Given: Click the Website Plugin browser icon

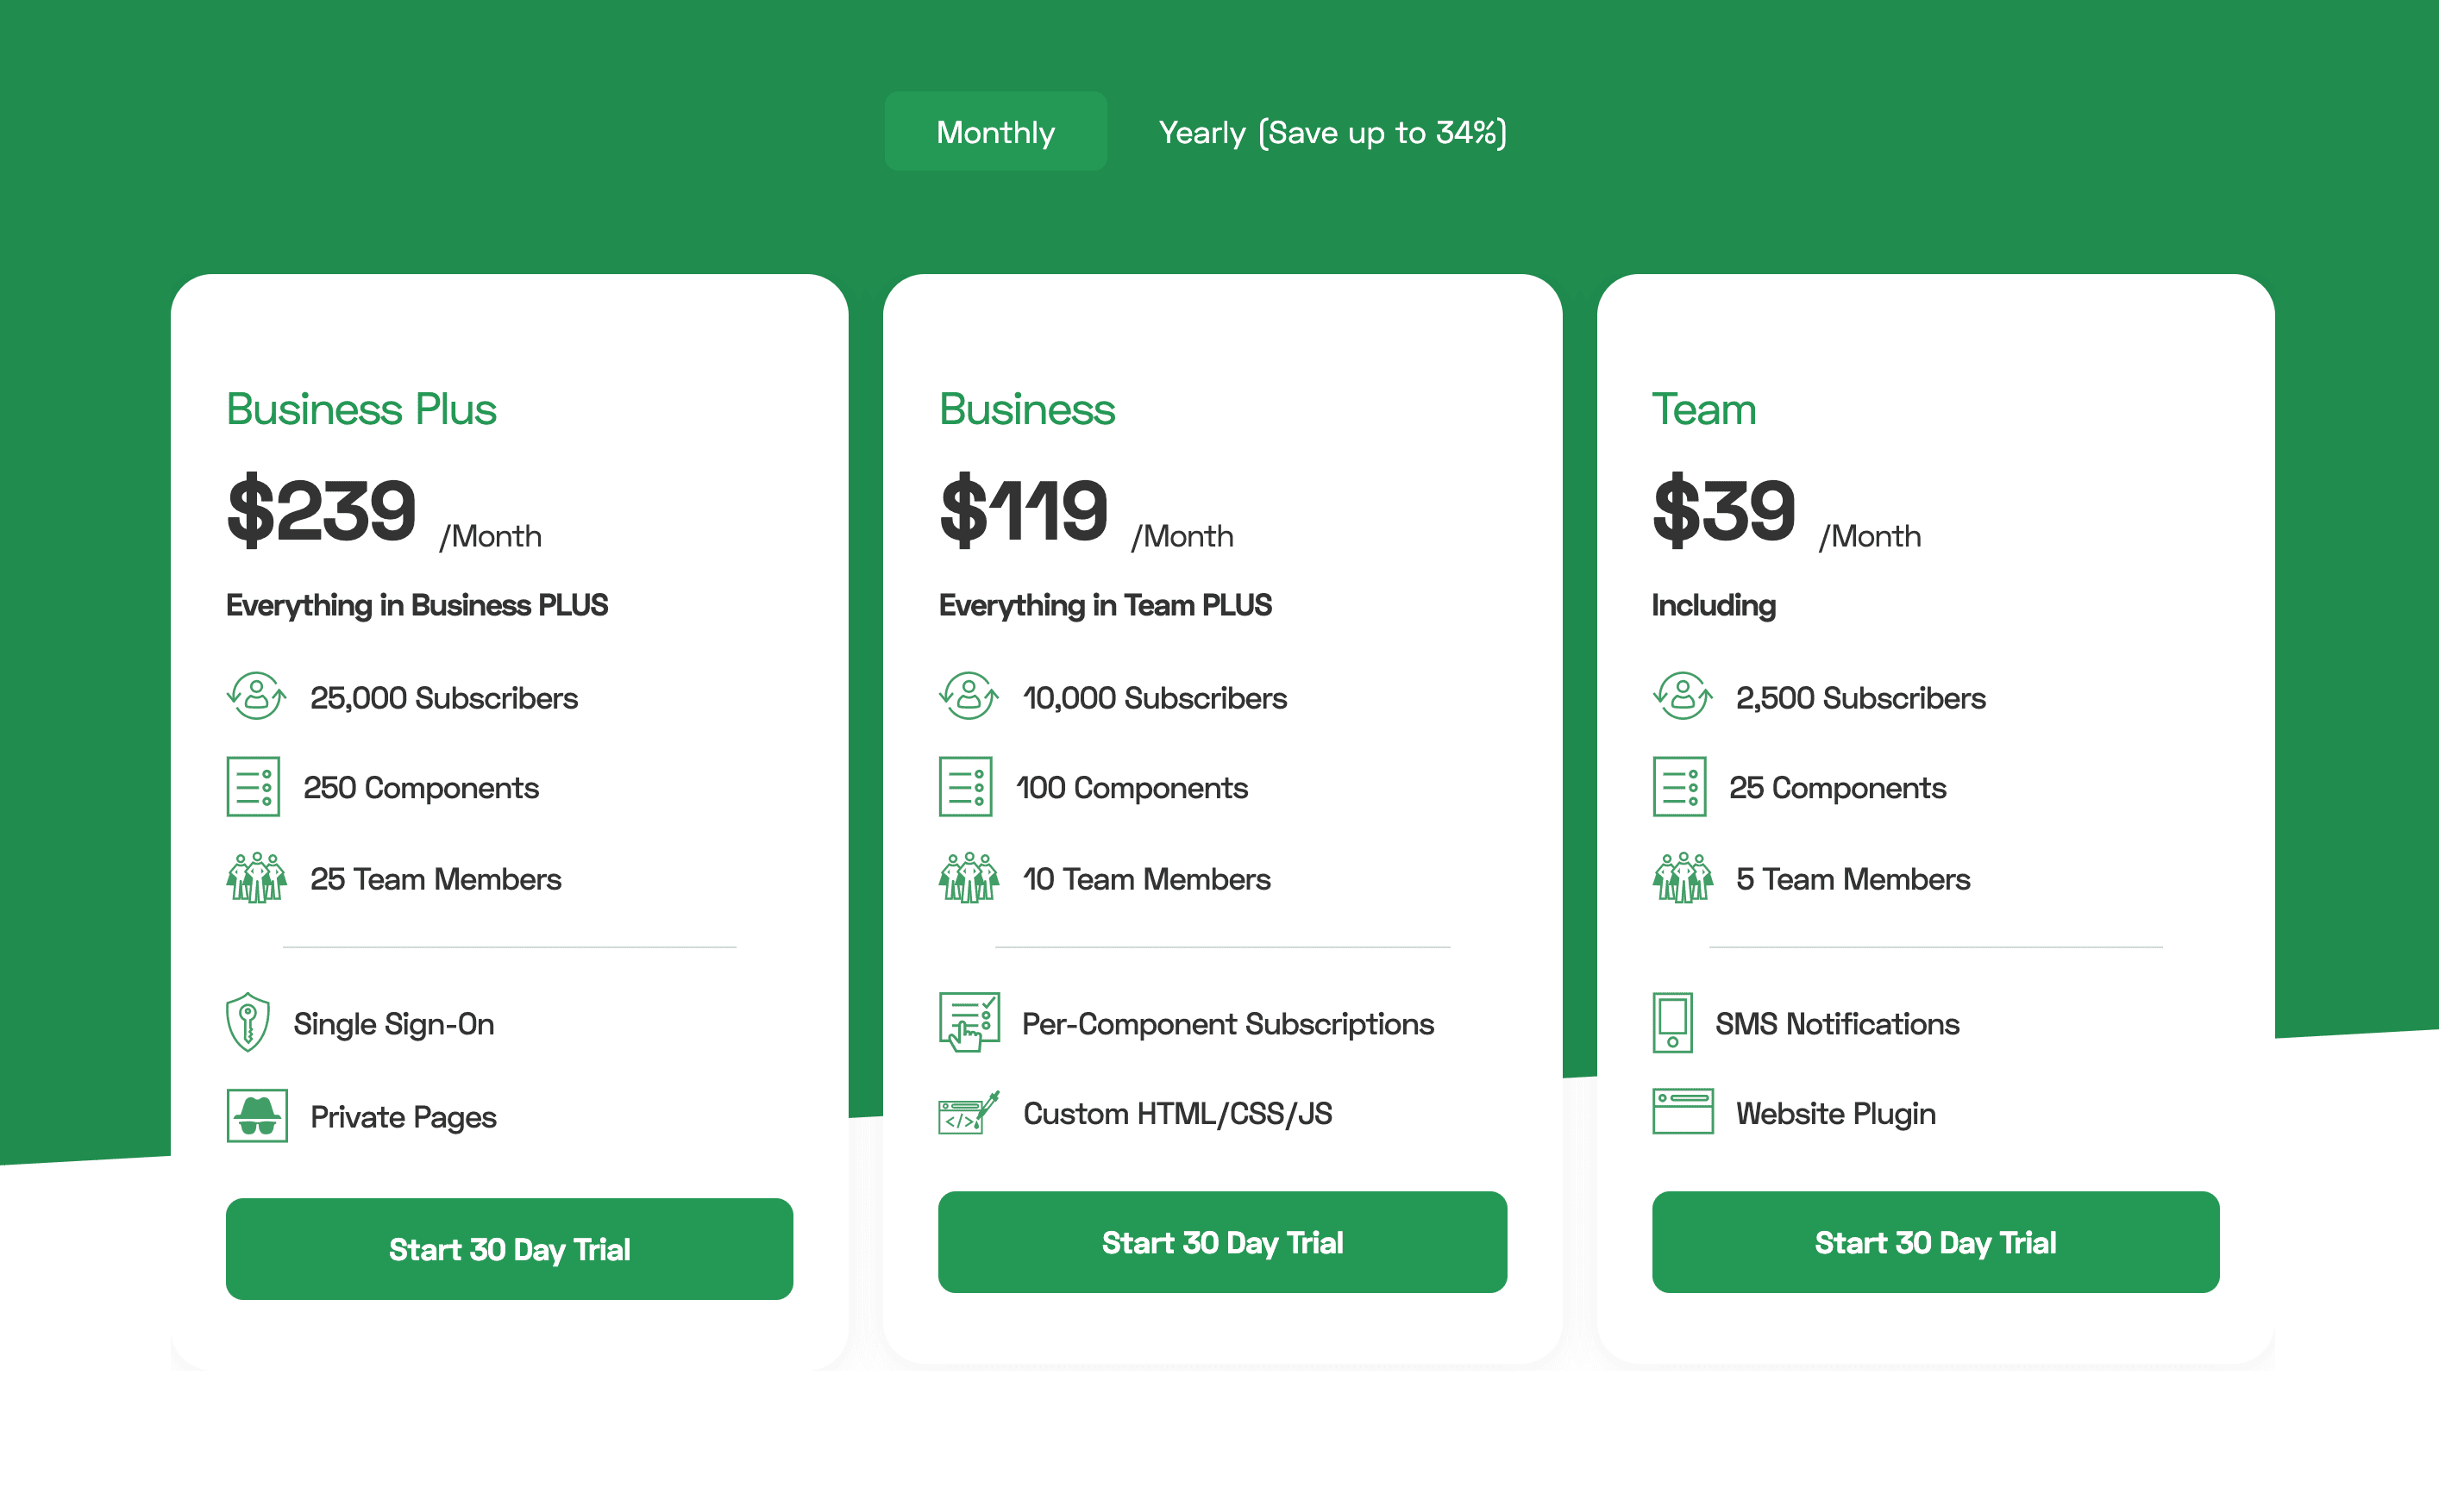Looking at the screenshot, I should coord(1683,1111).
